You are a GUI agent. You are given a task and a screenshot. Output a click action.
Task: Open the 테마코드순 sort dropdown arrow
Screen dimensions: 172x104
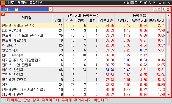coord(50,9)
